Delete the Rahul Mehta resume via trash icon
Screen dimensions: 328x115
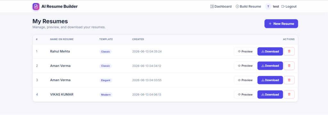(x=289, y=51)
